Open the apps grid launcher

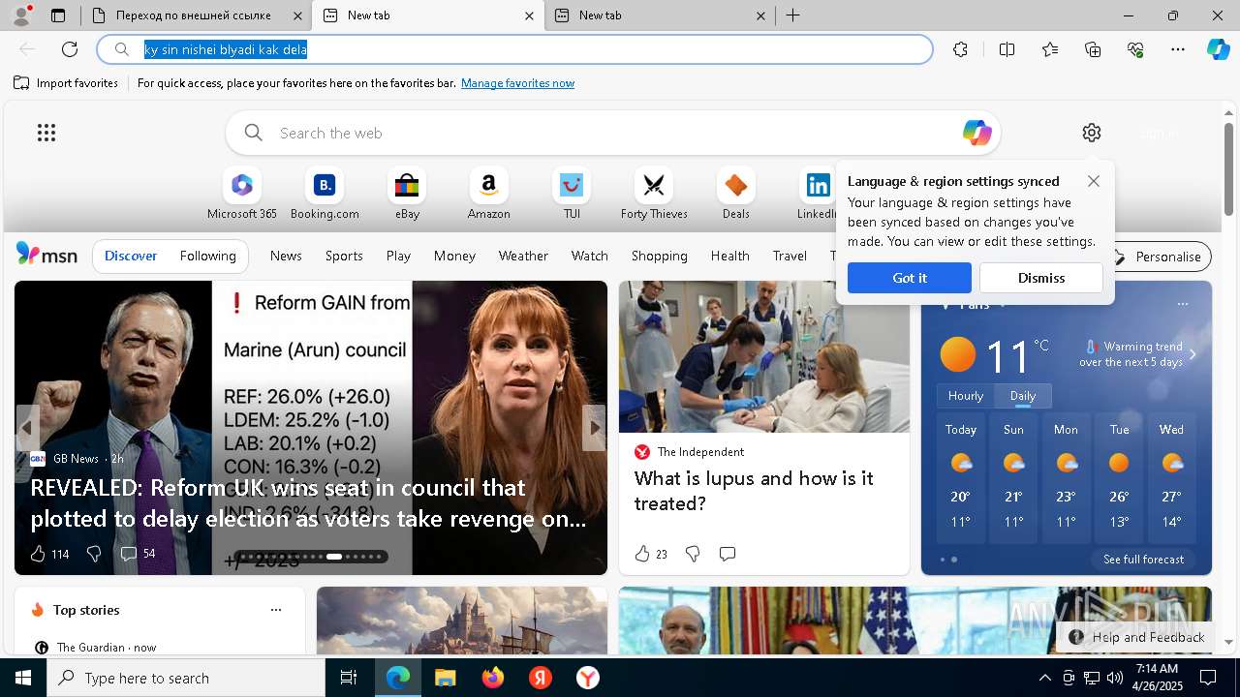tap(46, 133)
